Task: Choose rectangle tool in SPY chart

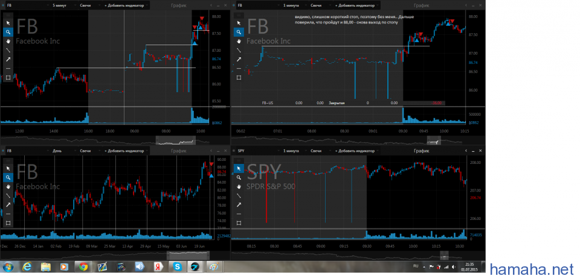Action: [x=239, y=223]
